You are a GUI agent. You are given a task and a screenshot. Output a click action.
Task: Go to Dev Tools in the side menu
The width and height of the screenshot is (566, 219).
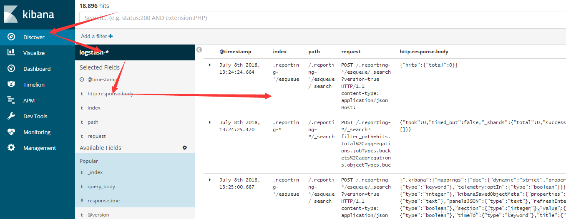[x=35, y=116]
